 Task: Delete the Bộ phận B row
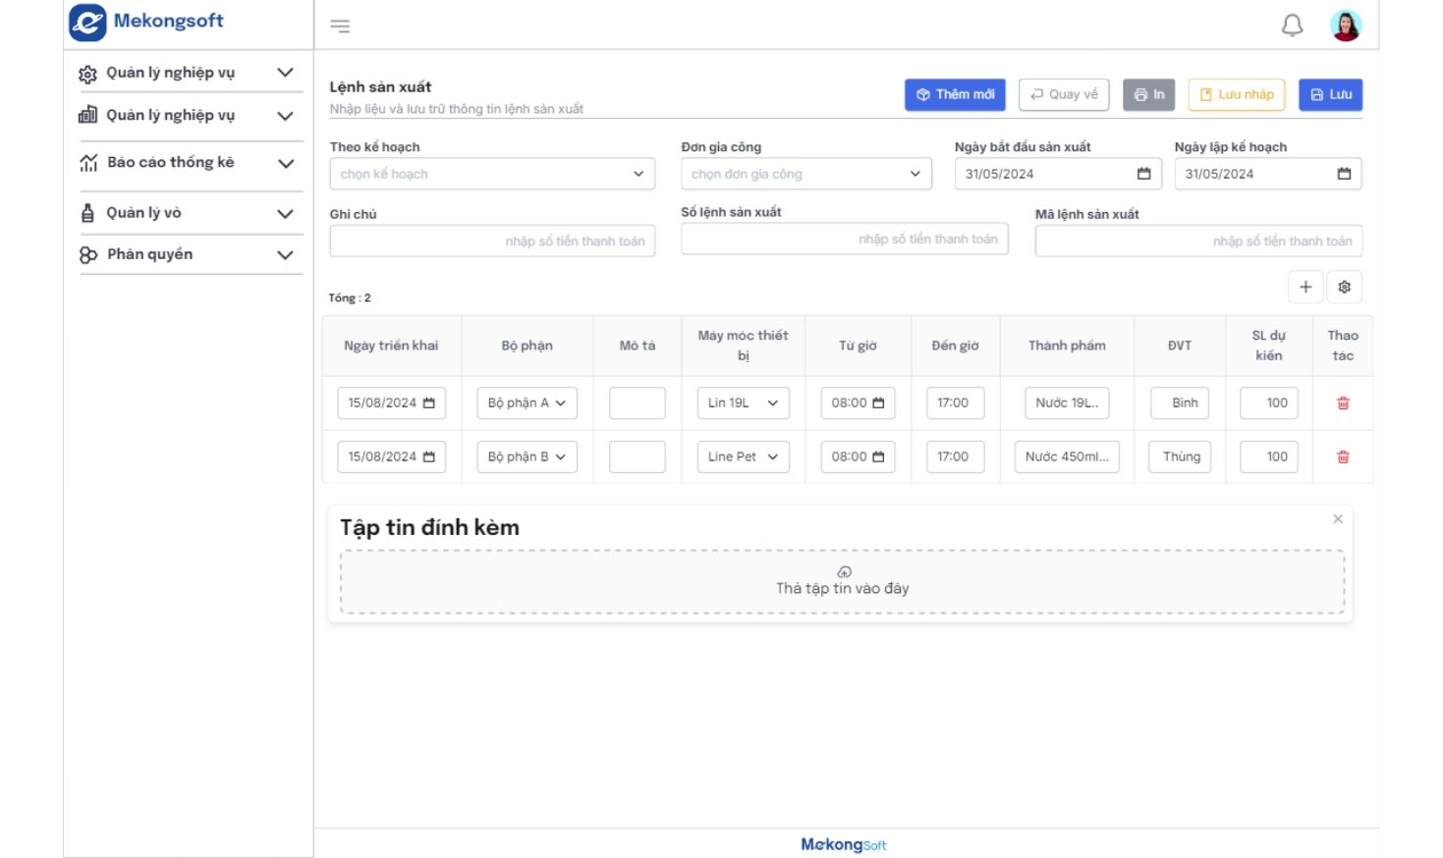coord(1342,457)
